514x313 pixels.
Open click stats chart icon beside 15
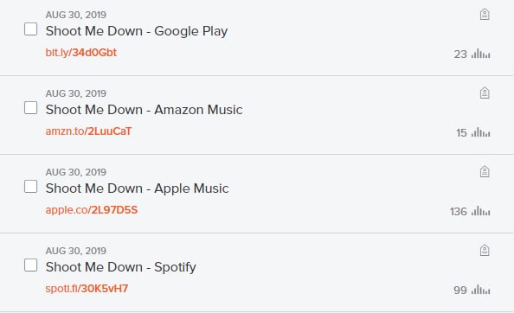[480, 132]
